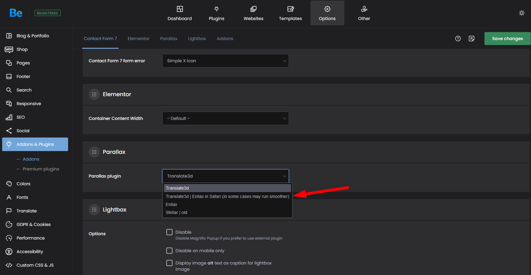Select the Stellar | old option
Image resolution: width=531 pixels, height=275 pixels.
(227, 212)
